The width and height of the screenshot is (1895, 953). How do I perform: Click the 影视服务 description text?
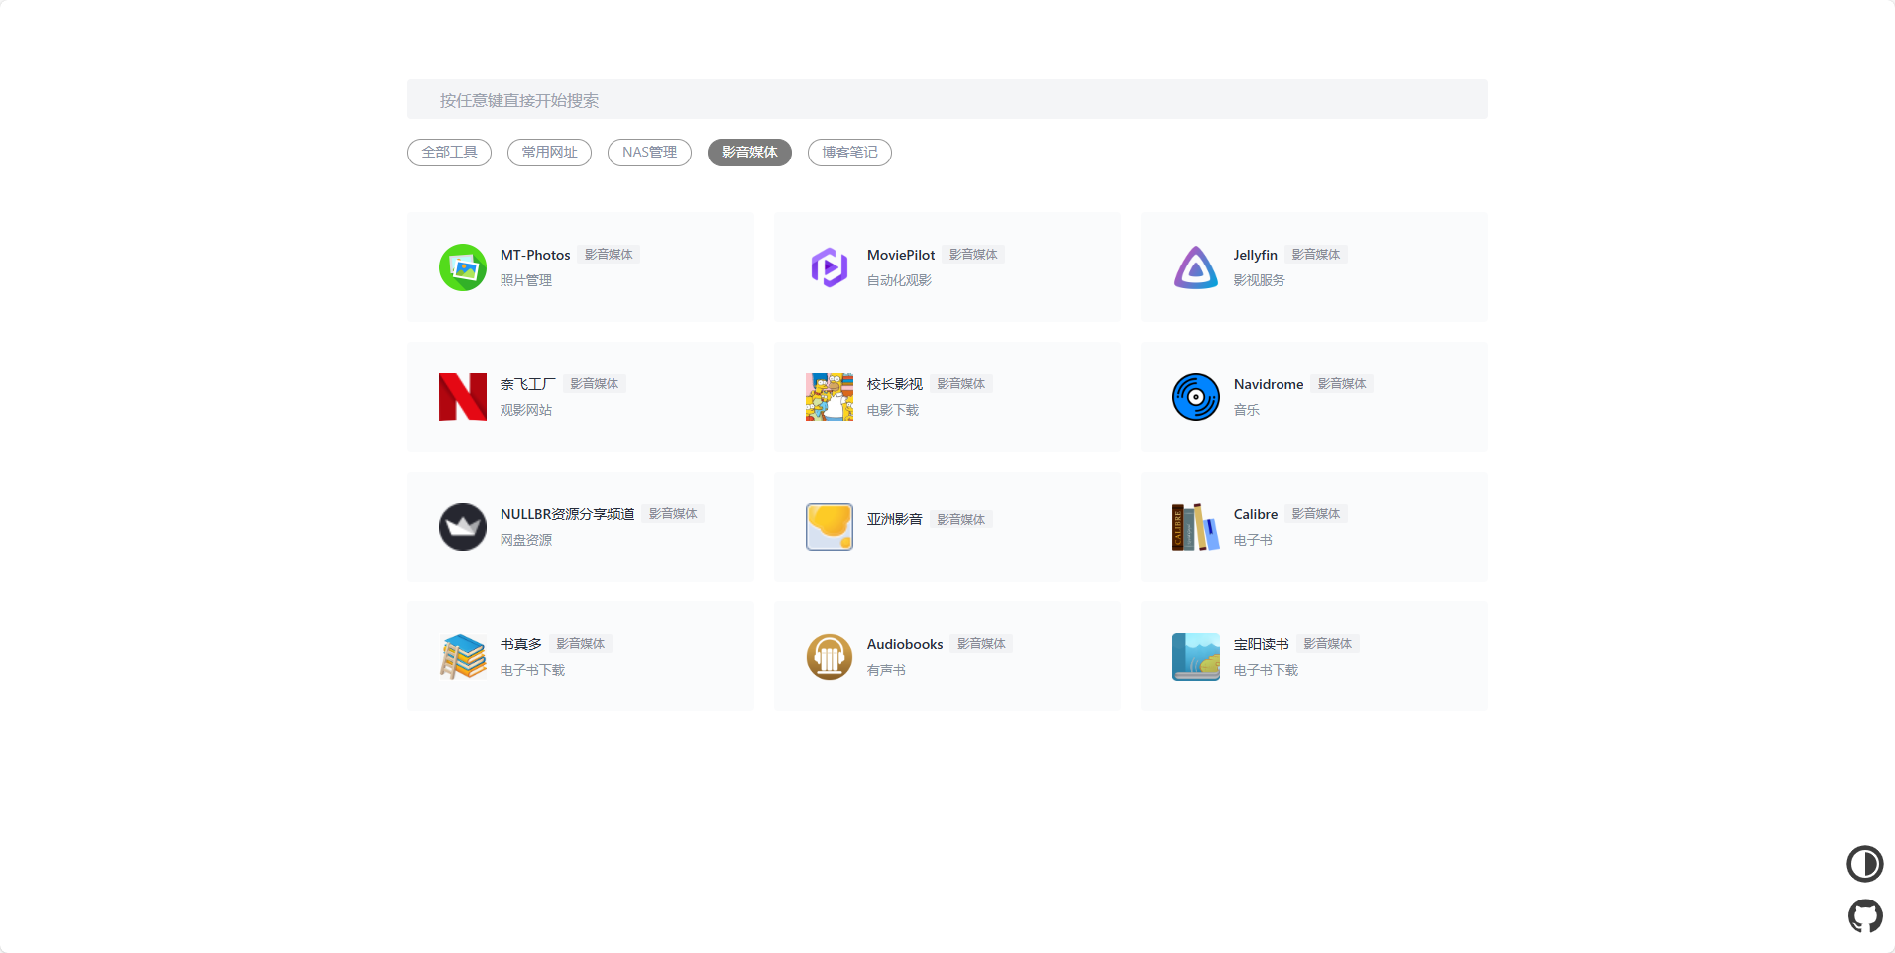pos(1260,280)
